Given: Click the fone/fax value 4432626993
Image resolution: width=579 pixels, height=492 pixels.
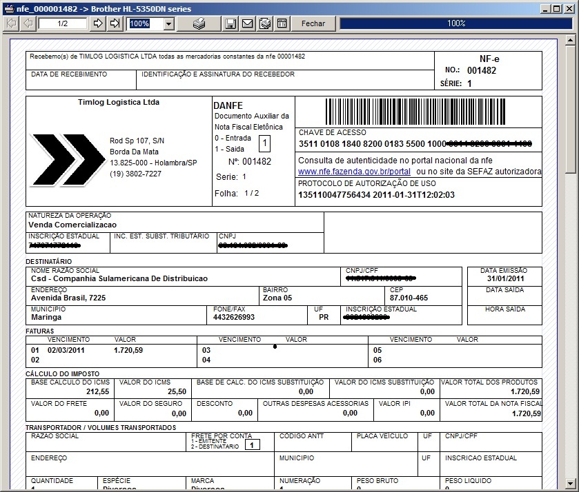Looking at the screenshot, I should pos(234,317).
